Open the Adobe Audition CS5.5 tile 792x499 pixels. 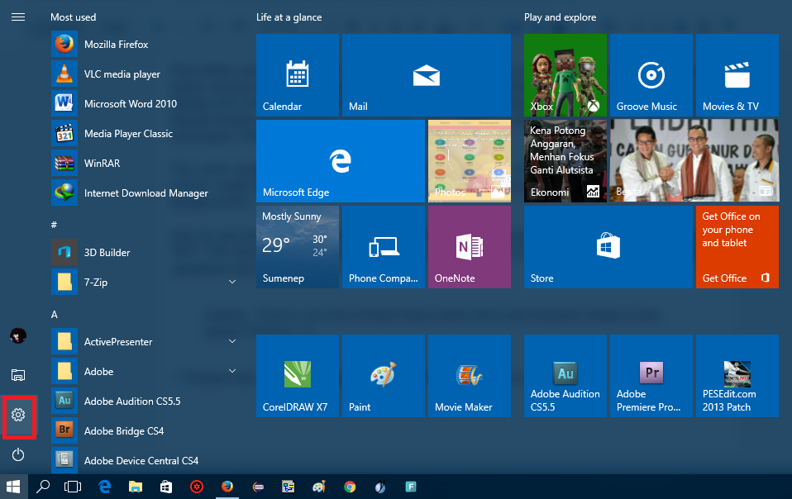click(565, 376)
